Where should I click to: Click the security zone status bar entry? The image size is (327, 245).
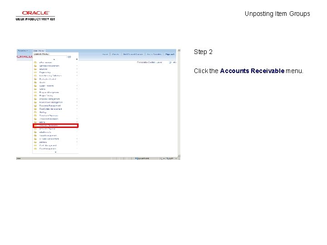(x=143, y=158)
